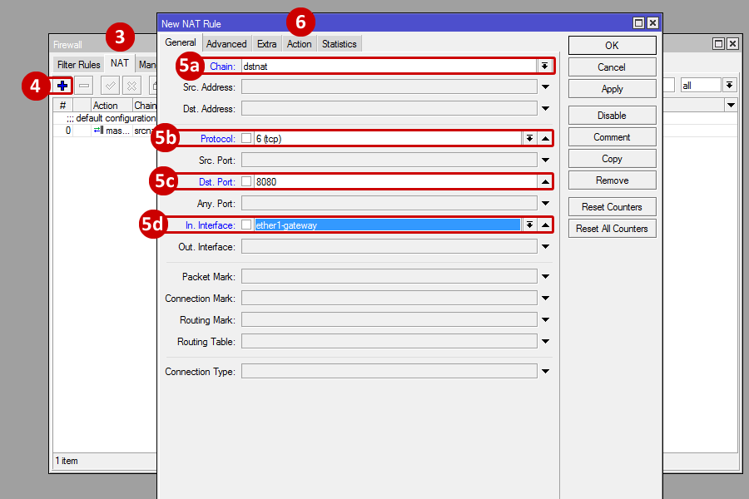This screenshot has height=499, width=749.
Task: Toggle the Protocol negate checkbox
Action: [246, 139]
